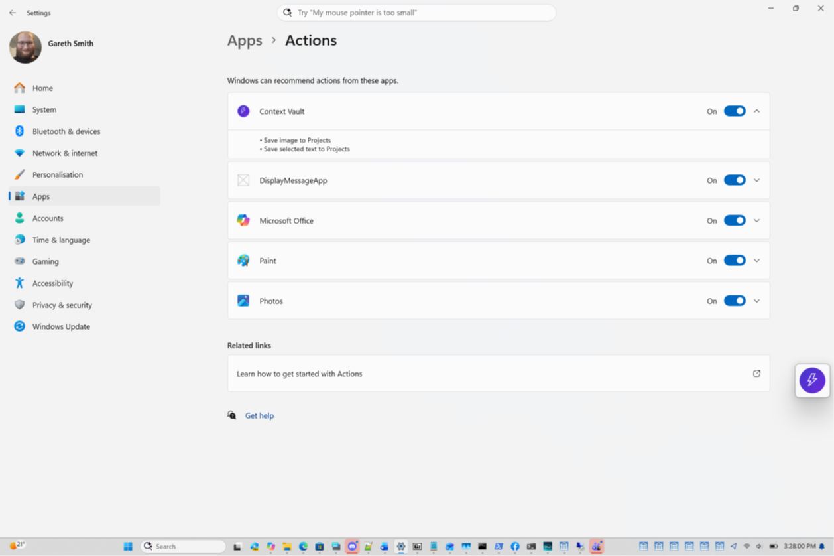834x556 pixels.
Task: Click the Time & language globe icon
Action: 19,240
